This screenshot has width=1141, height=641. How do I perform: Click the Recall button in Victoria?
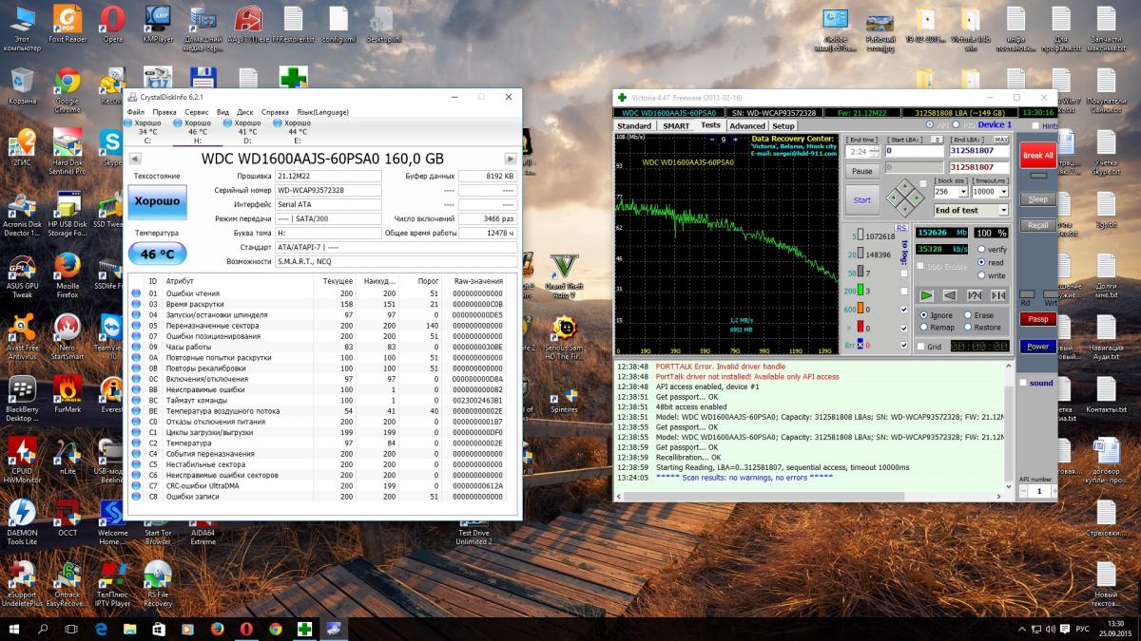pyautogui.click(x=1038, y=225)
